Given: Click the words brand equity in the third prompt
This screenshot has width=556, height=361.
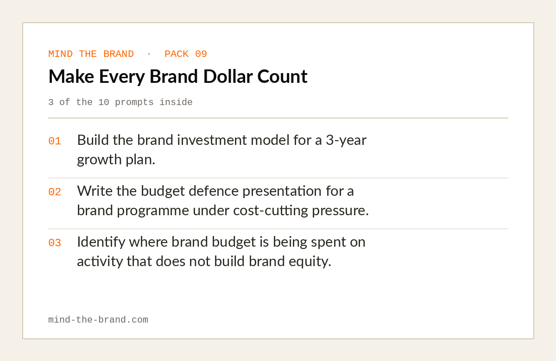Looking at the screenshot, I should tap(290, 261).
